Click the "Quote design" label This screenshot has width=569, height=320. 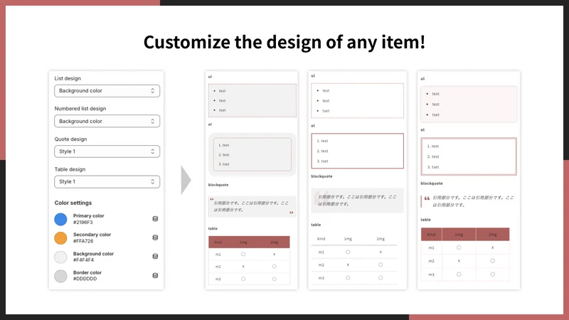click(70, 139)
